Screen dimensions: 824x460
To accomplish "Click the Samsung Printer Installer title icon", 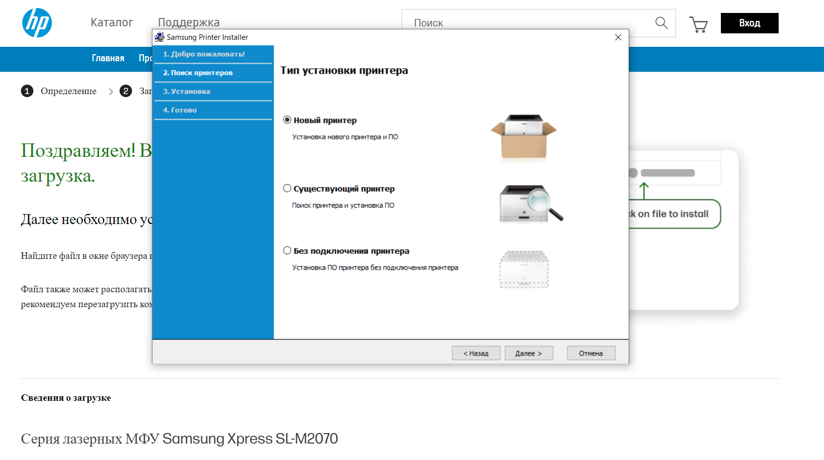I will (x=159, y=37).
